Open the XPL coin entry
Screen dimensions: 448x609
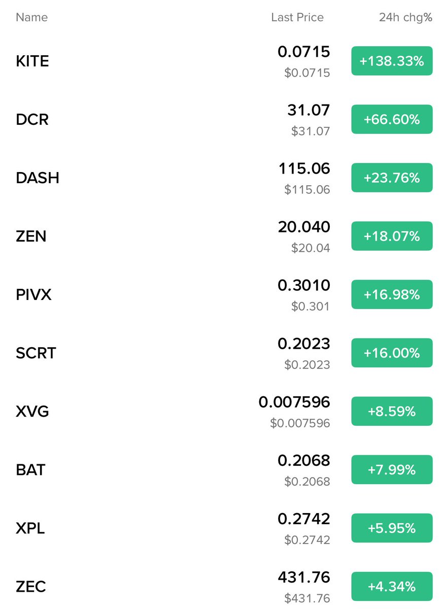point(30,528)
